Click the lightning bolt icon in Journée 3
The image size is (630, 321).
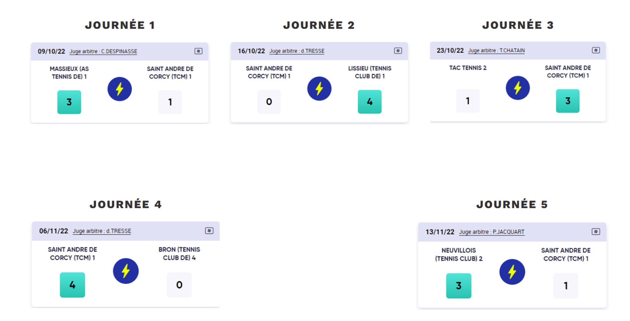pos(518,88)
